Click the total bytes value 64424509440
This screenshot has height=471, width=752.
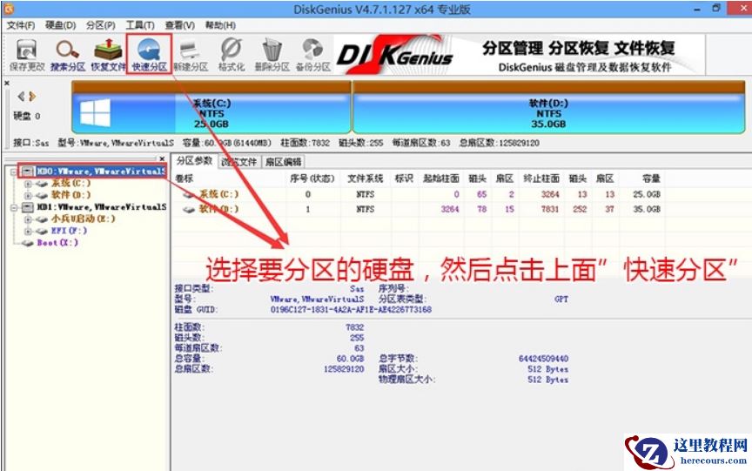[x=543, y=359]
